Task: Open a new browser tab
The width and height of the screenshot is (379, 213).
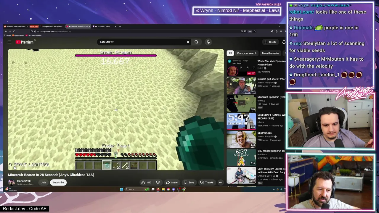Action: (x=120, y=26)
